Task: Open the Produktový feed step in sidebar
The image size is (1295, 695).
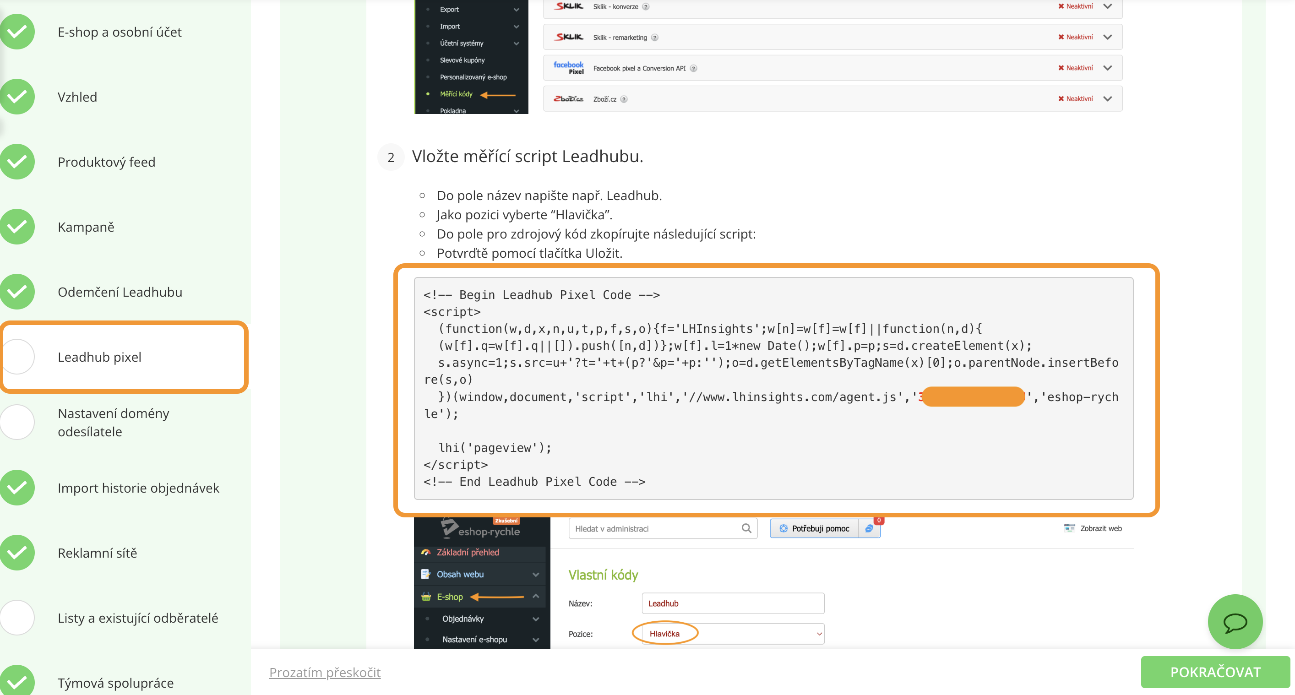Action: pyautogui.click(x=106, y=162)
